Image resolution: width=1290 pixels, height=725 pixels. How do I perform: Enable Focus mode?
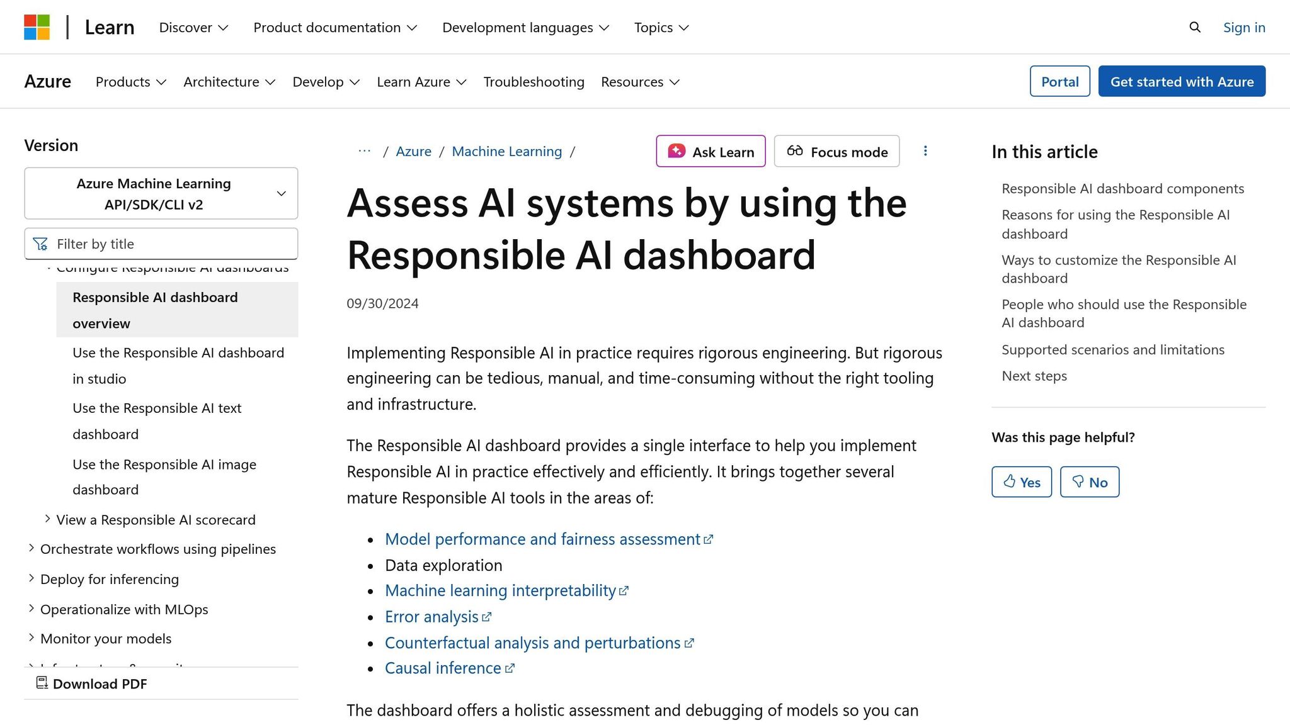tap(836, 151)
